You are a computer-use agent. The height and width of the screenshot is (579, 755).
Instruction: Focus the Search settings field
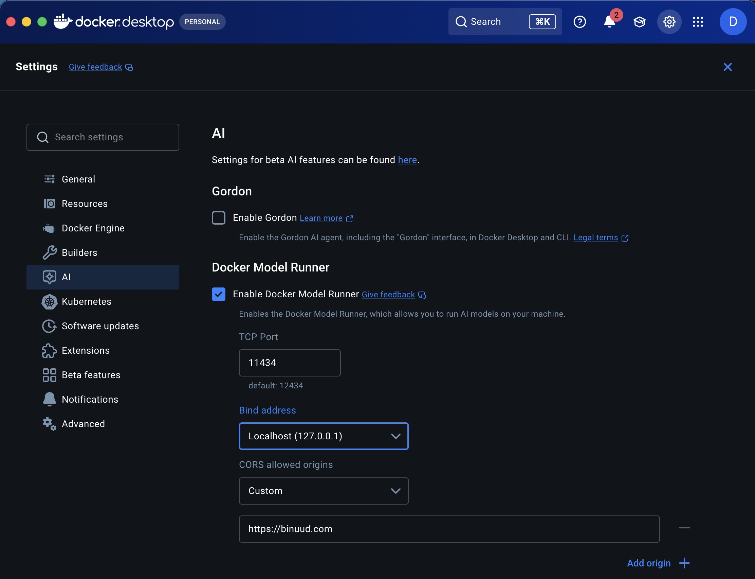point(103,137)
